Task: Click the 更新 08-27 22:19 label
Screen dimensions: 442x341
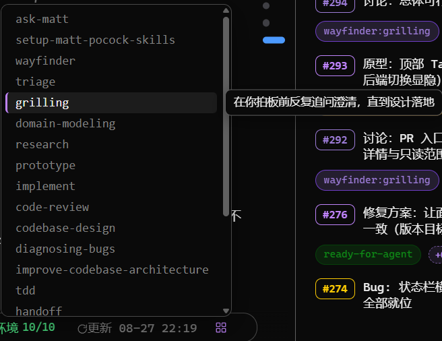Action: coord(141,328)
